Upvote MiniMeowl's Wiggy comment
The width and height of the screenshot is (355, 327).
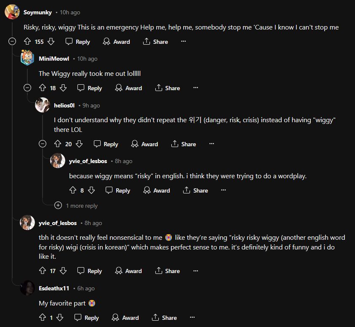click(43, 88)
